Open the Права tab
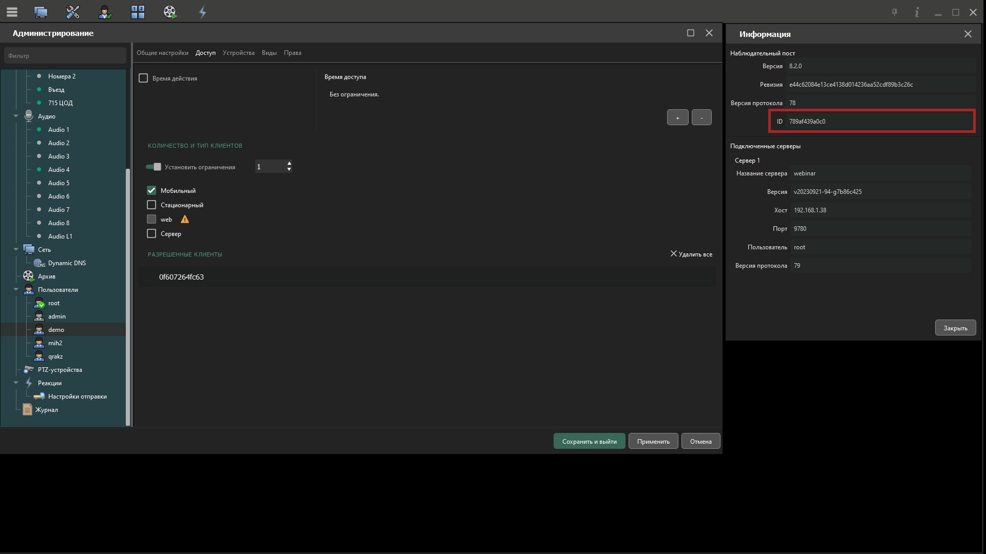986x554 pixels. pos(292,53)
